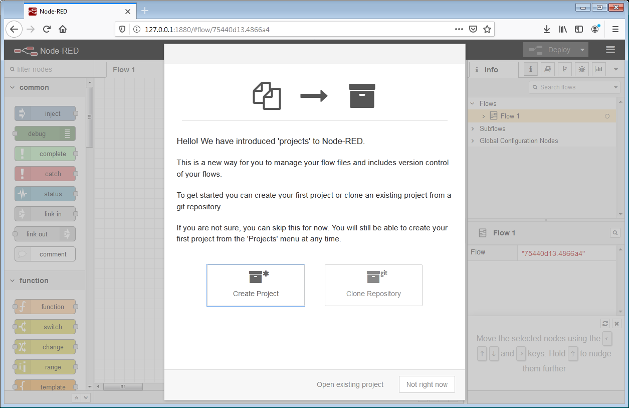Open the project history branch icon tab

[565, 69]
